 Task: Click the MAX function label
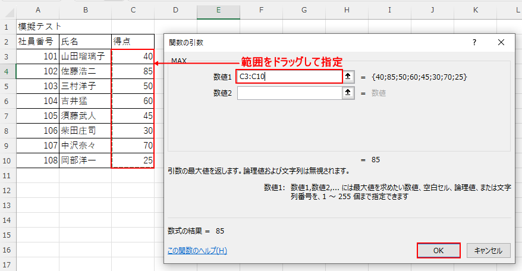[x=179, y=61]
